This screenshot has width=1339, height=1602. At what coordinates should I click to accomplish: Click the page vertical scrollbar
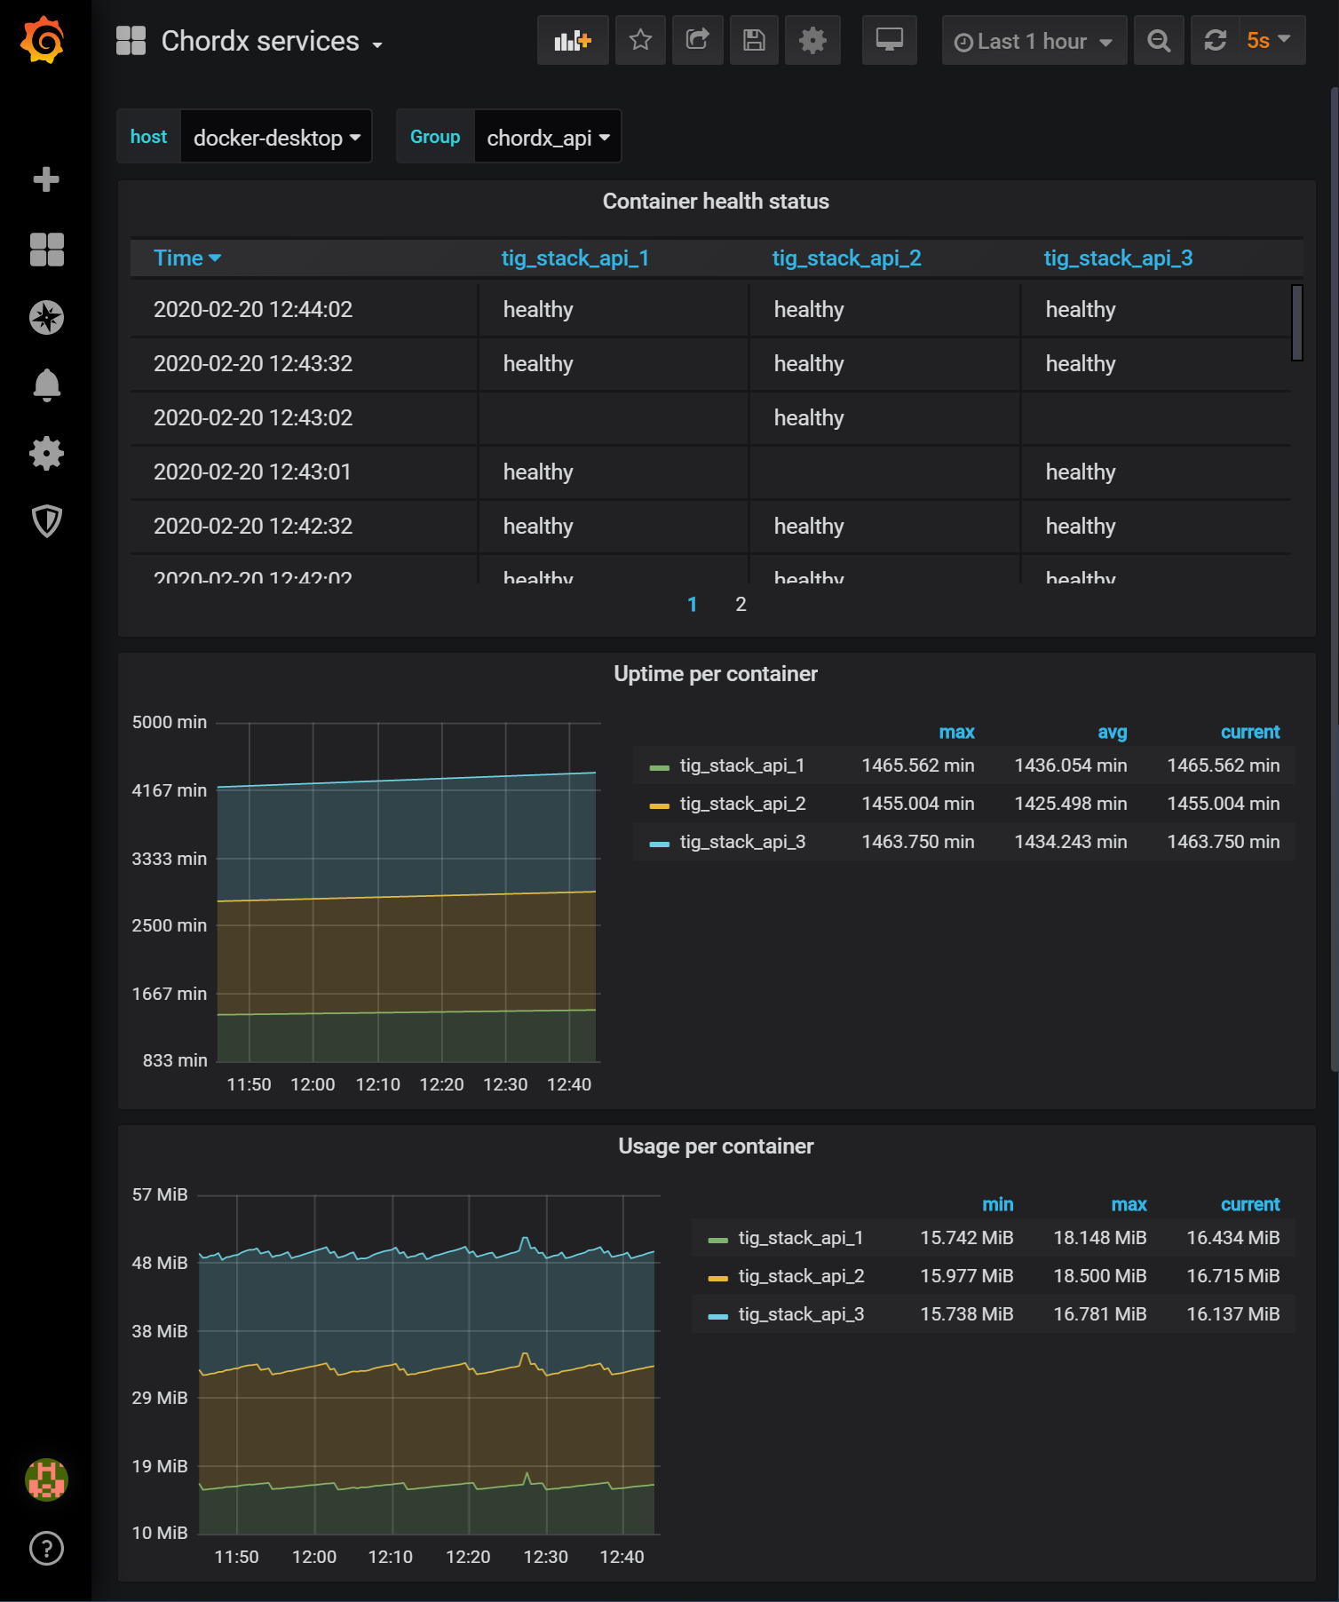coord(1334,577)
